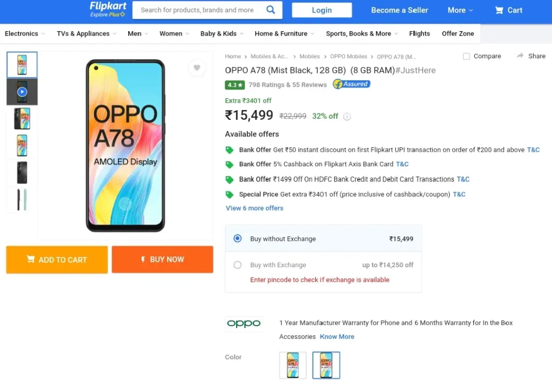Add product to wishlist with heart icon
The image size is (552, 387).
tap(197, 67)
